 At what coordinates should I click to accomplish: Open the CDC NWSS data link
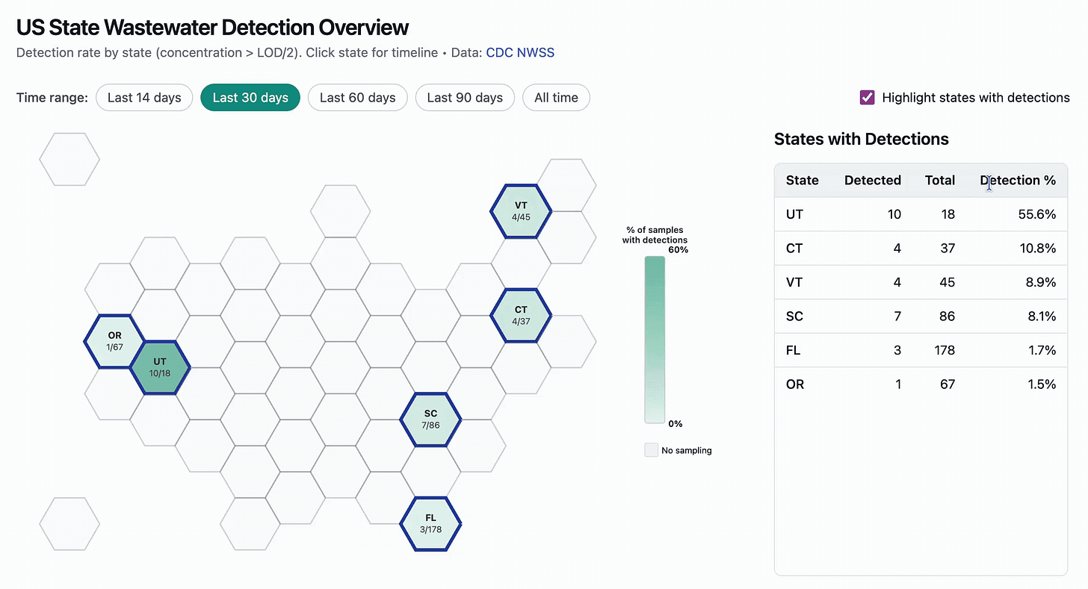point(520,53)
